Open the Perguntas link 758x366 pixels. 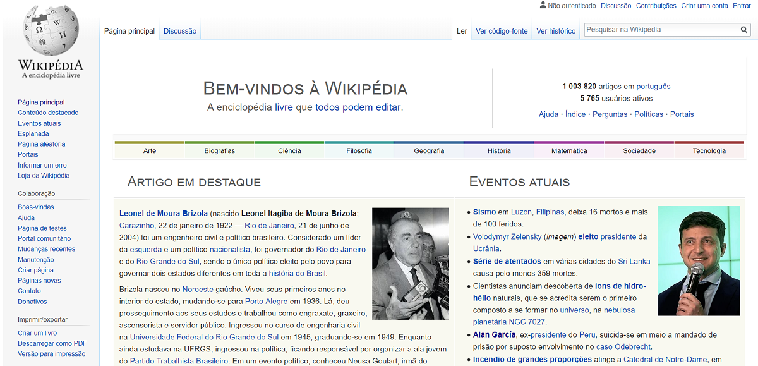pos(610,114)
